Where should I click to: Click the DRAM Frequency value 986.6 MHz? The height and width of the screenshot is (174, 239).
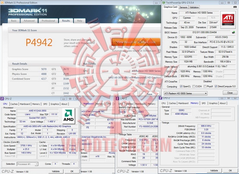click(206, 126)
